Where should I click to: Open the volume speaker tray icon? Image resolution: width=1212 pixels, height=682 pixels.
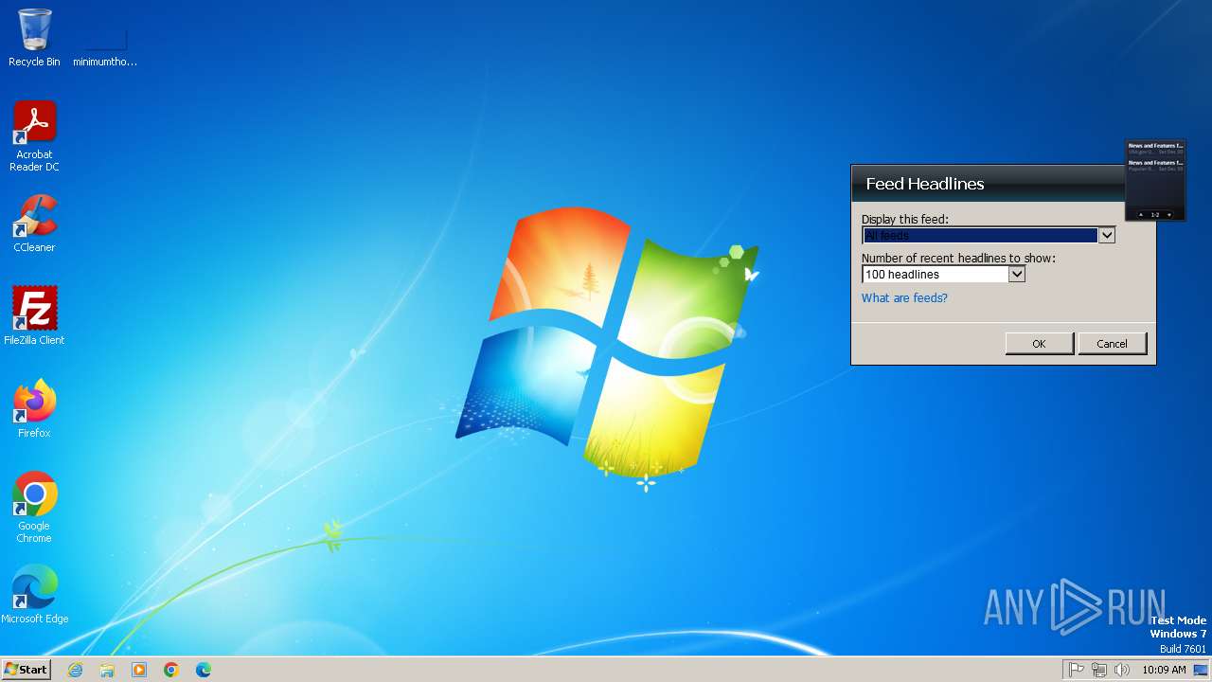[x=1122, y=670]
